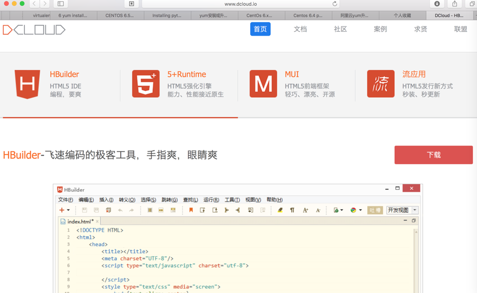The height and width of the screenshot is (293, 477).
Task: Switch to the 'CENTOS 6.5...' tab
Action: pyautogui.click(x=120, y=15)
